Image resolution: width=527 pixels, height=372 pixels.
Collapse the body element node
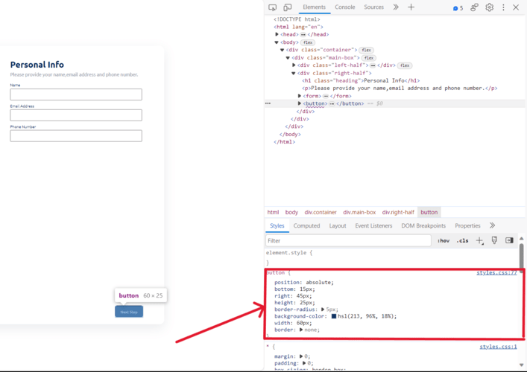tap(277, 42)
